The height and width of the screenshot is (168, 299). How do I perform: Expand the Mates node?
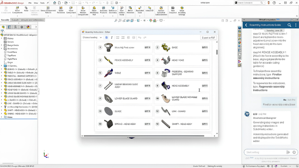2,117
